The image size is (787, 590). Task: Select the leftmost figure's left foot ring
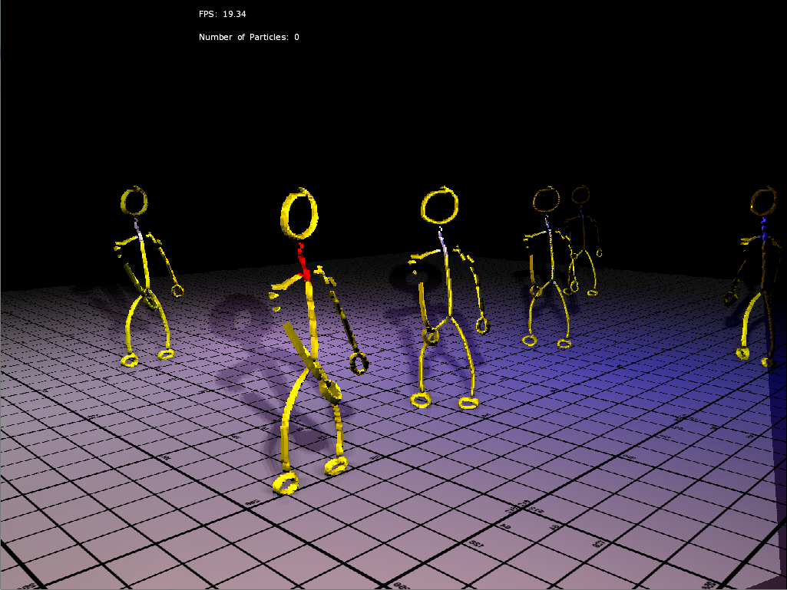(130, 360)
